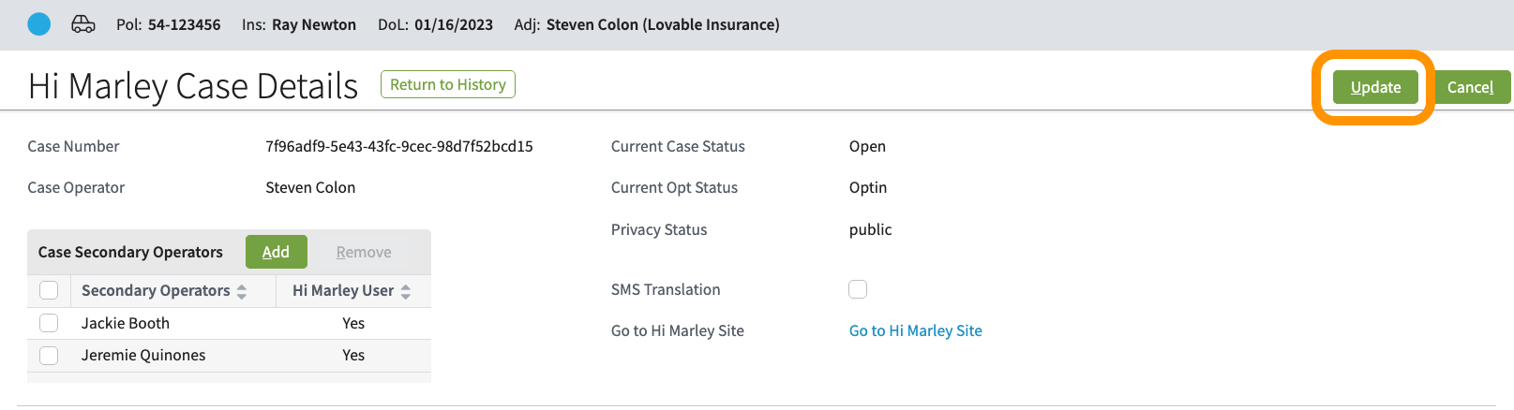
Task: Click the Secondary Operators column header
Action: pyautogui.click(x=156, y=291)
